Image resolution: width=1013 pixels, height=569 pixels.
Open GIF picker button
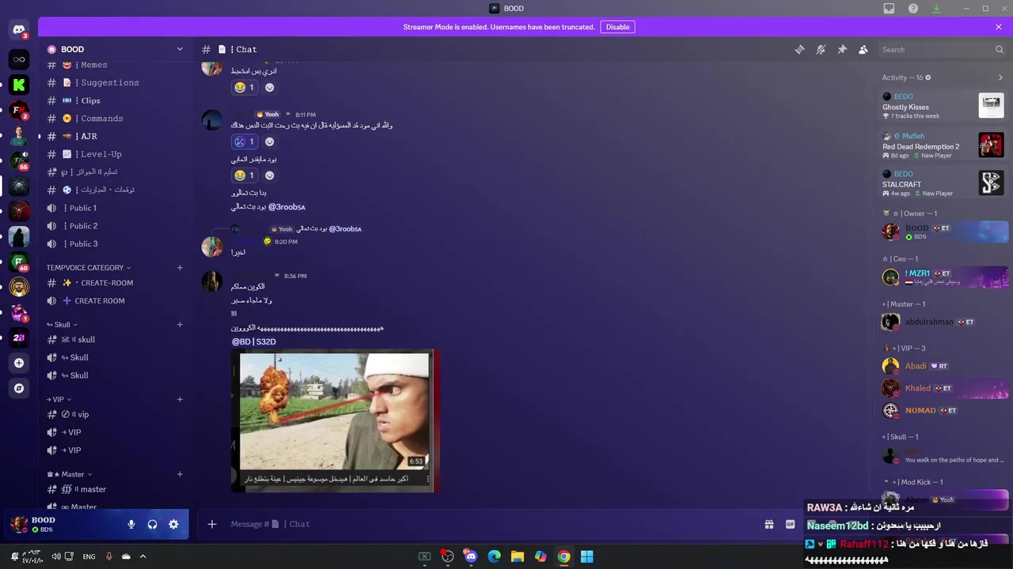tap(790, 524)
